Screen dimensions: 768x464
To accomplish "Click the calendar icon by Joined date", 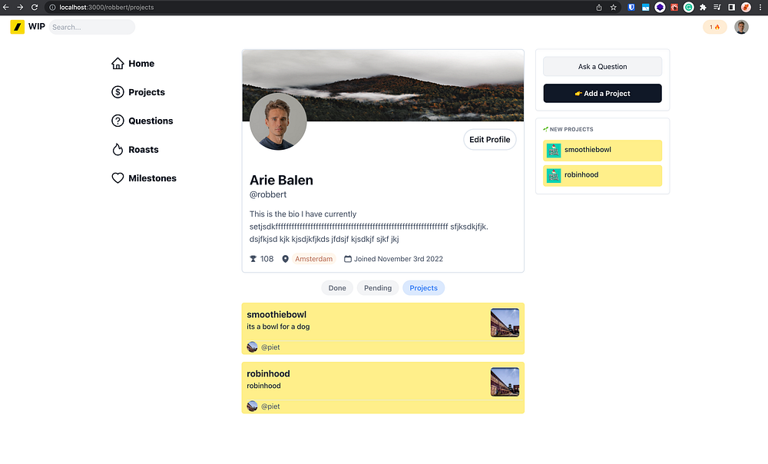I will [x=348, y=259].
